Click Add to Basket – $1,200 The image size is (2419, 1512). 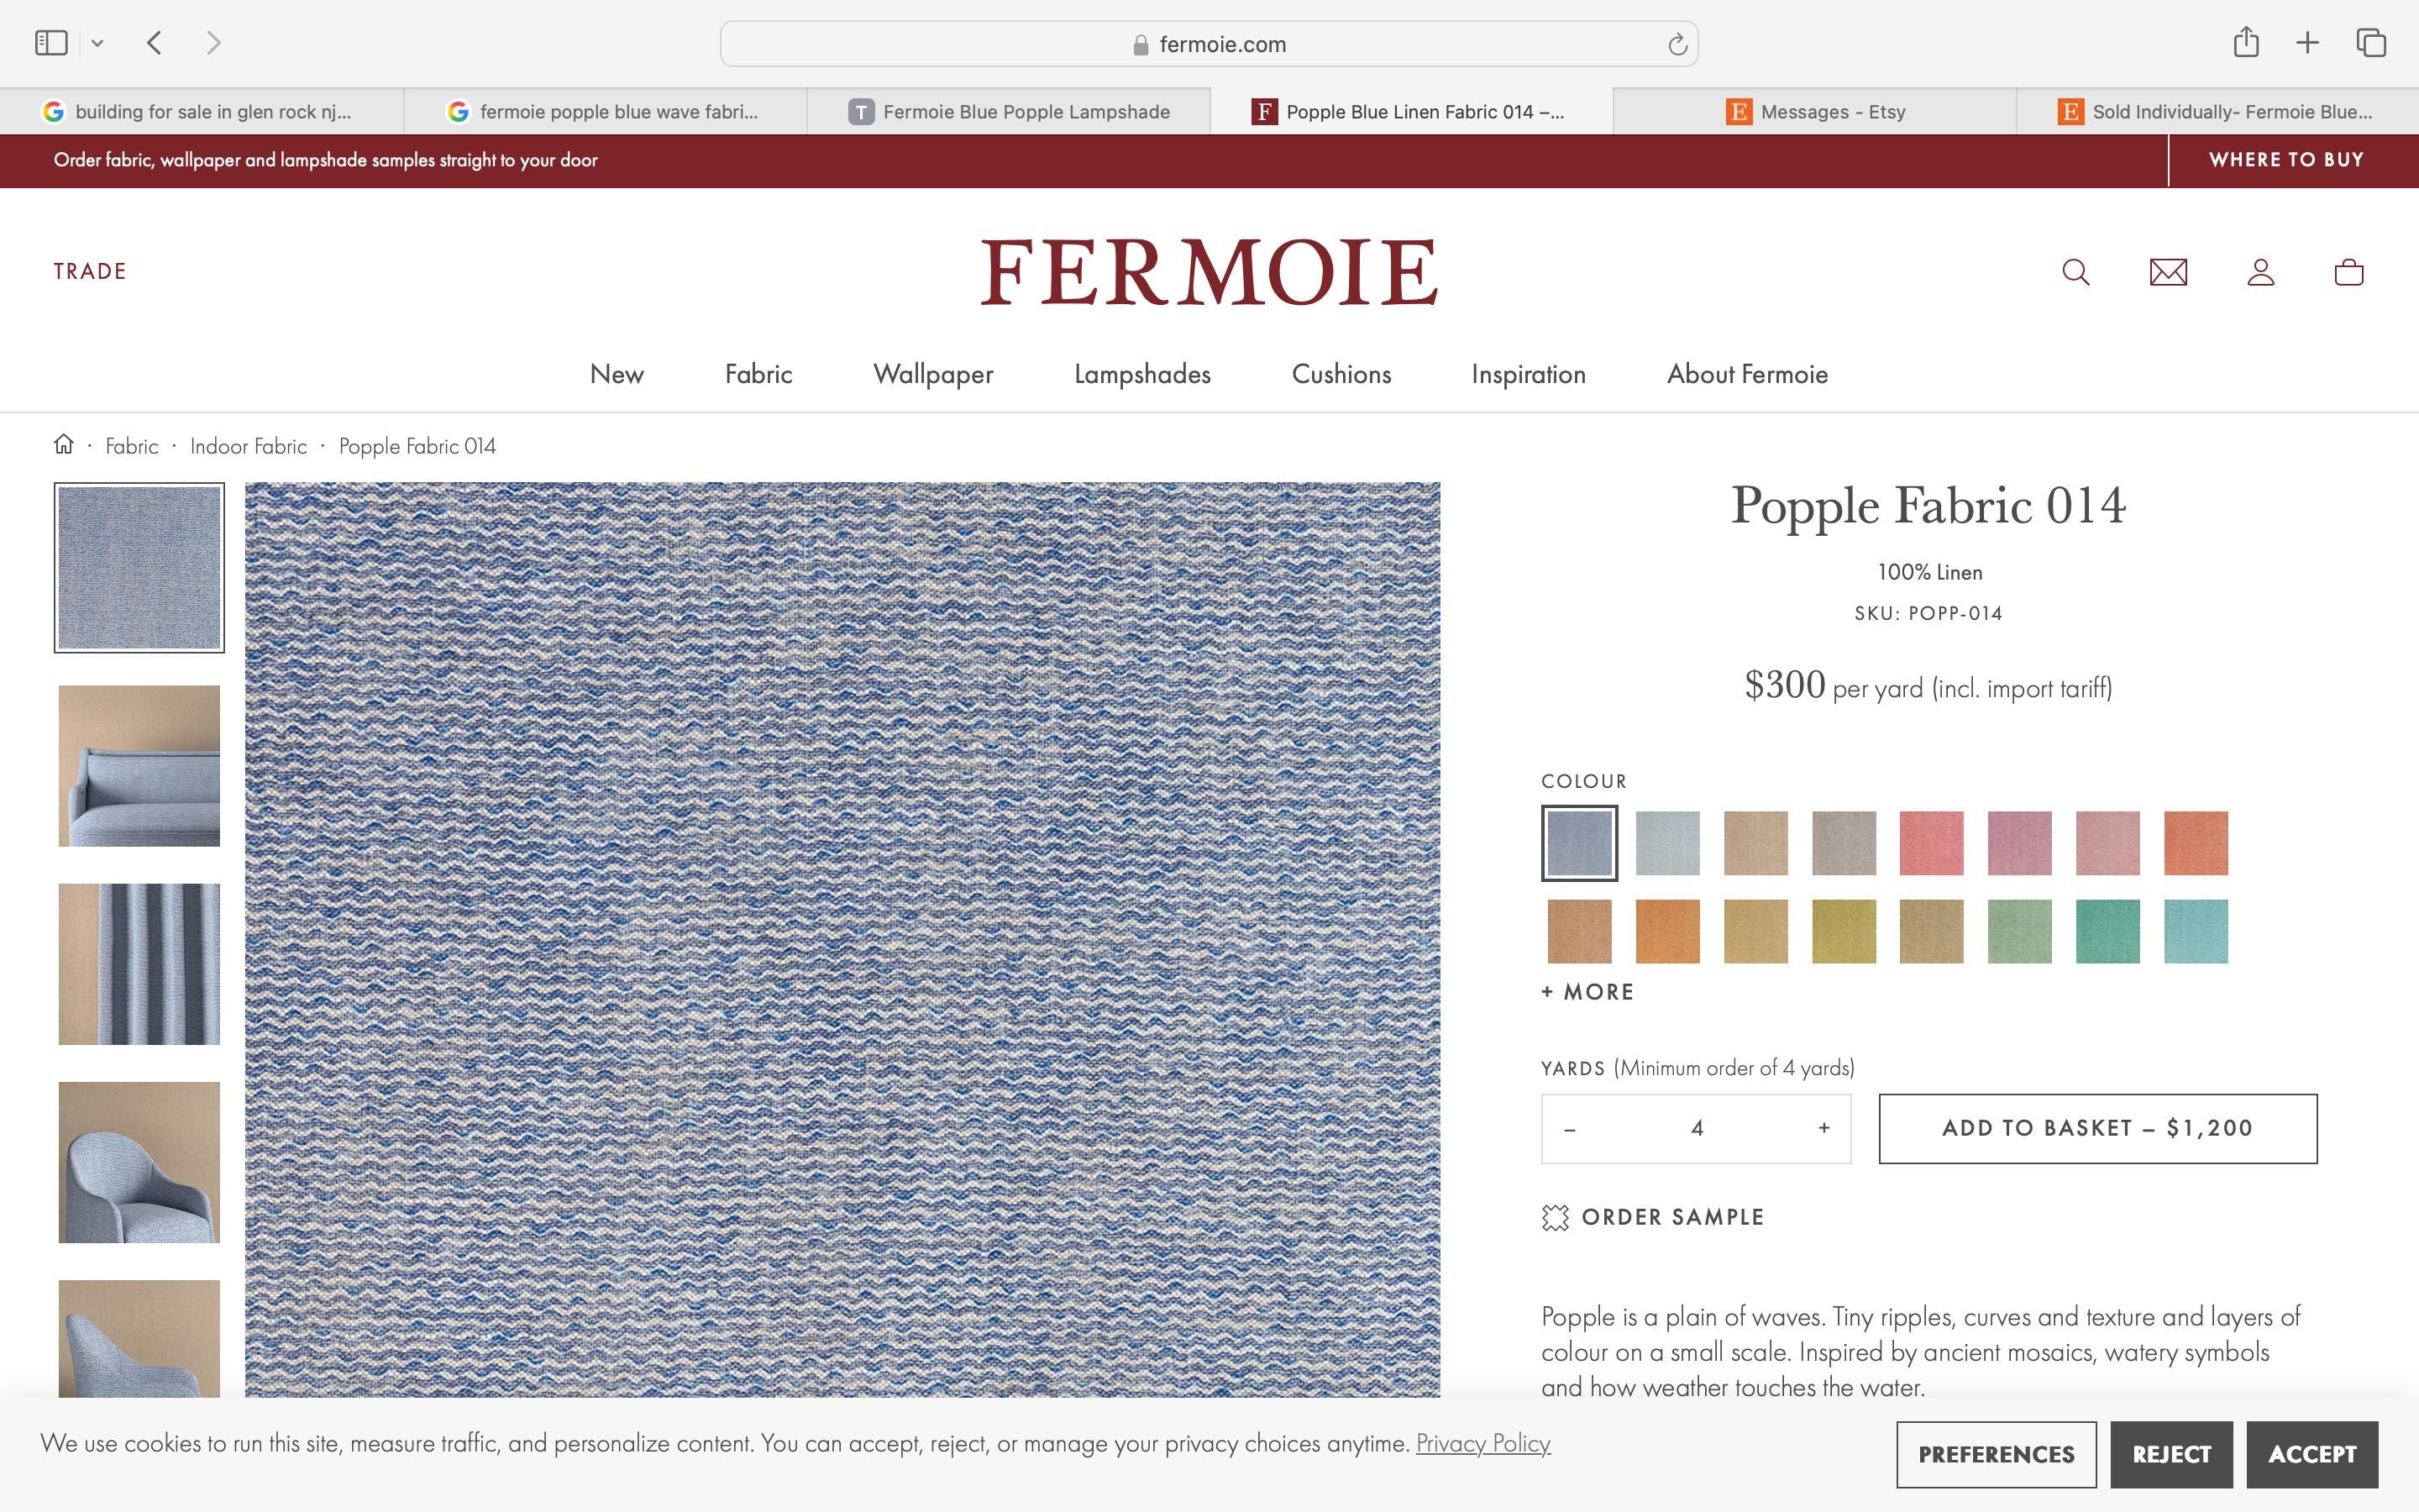click(x=2097, y=1128)
